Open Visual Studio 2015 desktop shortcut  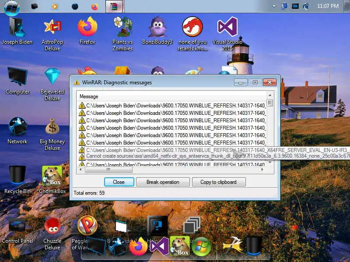[x=227, y=34]
